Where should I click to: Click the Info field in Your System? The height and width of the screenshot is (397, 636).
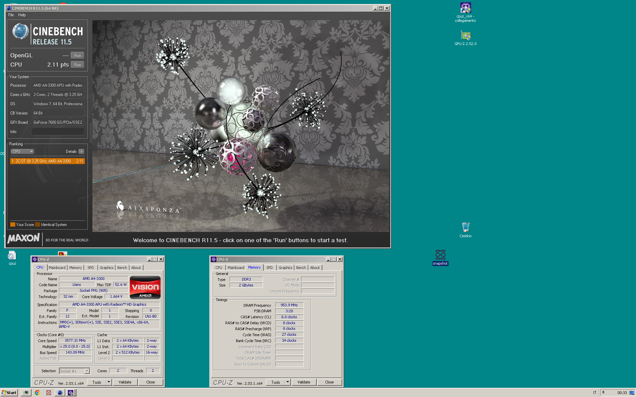tap(58, 132)
